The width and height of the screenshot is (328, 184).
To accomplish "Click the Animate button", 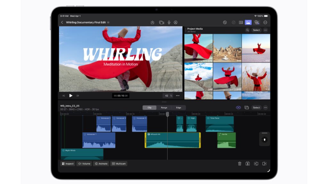I will pos(101,164).
